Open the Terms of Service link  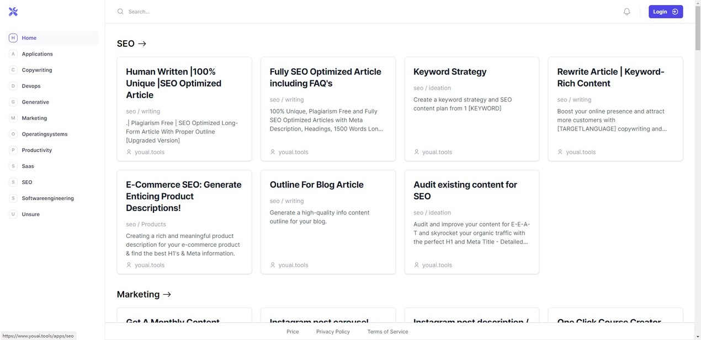pos(387,332)
